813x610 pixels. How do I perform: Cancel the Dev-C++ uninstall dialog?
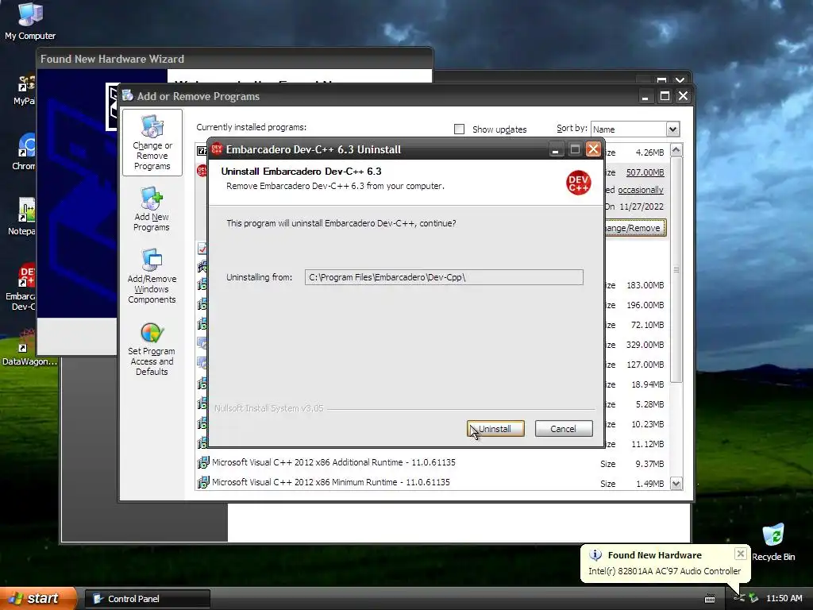563,428
